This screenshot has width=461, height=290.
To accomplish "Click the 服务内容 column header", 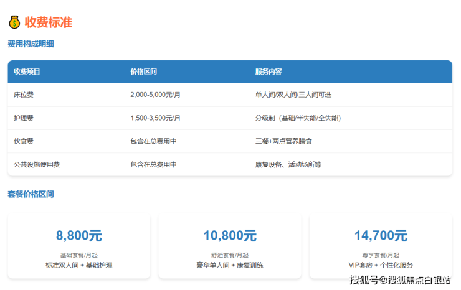I will coord(269,72).
